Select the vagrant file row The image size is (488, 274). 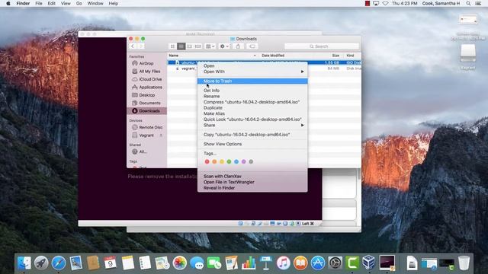click(265, 68)
